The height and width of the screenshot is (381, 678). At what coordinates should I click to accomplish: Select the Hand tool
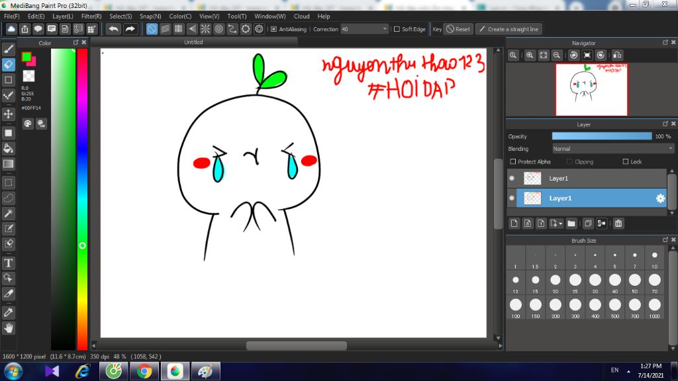click(8, 328)
